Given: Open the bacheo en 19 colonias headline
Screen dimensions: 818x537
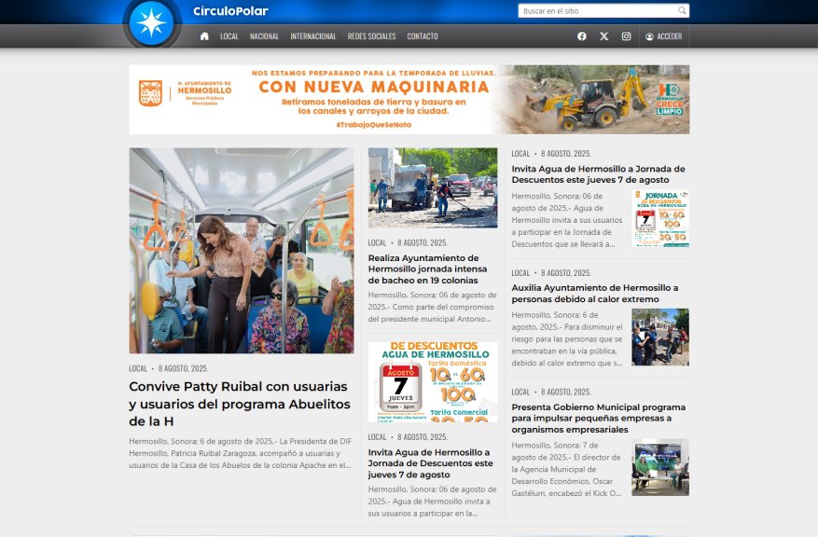Looking at the screenshot, I should point(423,268).
